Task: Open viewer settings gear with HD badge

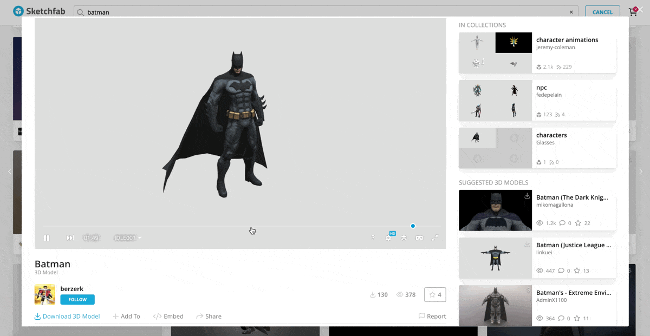Action: (x=388, y=238)
